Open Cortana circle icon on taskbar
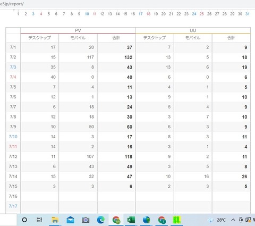The width and height of the screenshot is (255, 226). pyautogui.click(x=24, y=220)
